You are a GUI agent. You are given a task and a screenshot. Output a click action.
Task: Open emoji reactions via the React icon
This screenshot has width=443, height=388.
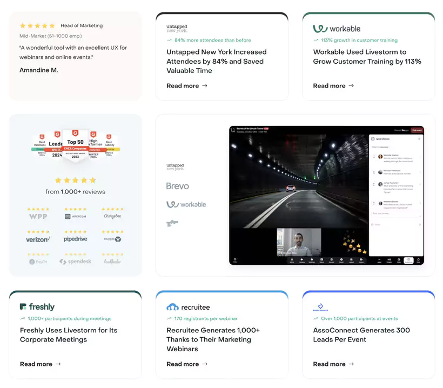coord(340,260)
